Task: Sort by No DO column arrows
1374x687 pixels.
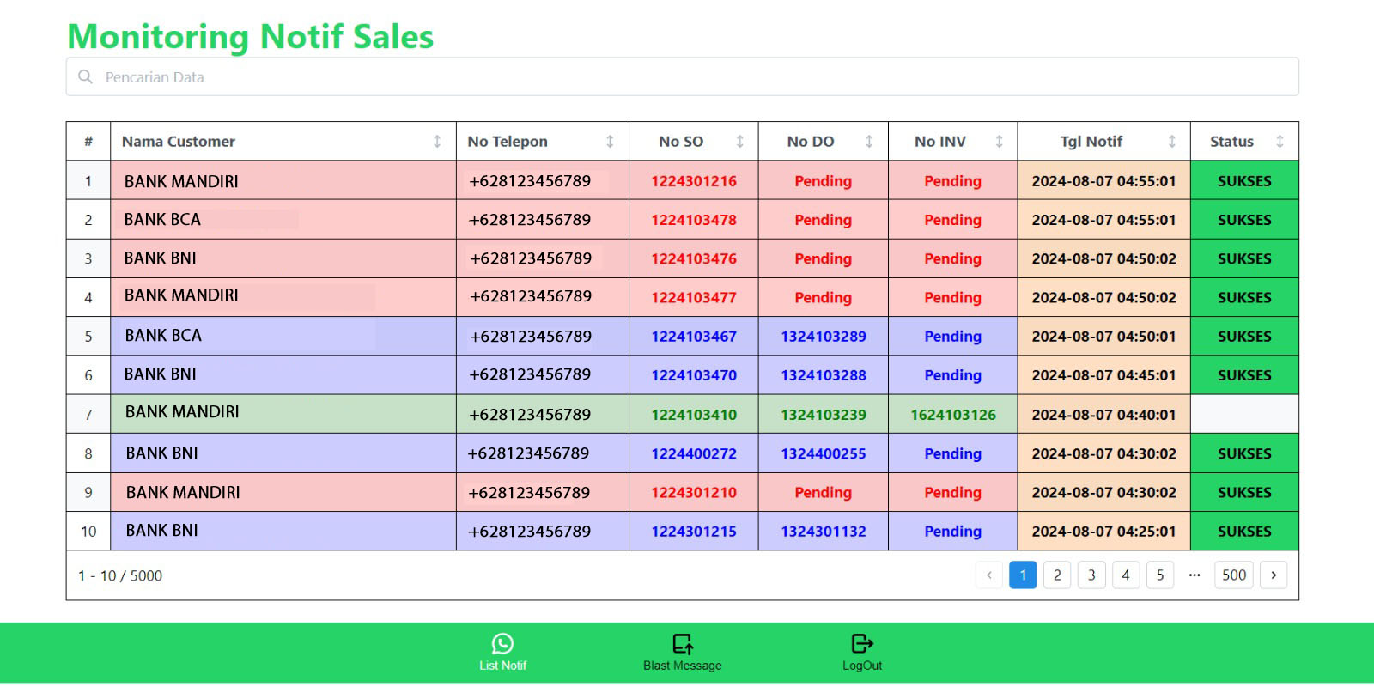Action: click(869, 142)
